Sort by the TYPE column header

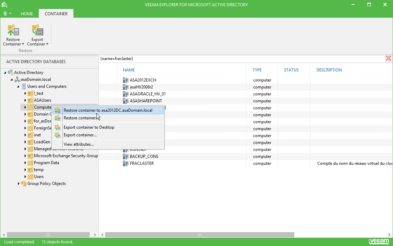(257, 70)
